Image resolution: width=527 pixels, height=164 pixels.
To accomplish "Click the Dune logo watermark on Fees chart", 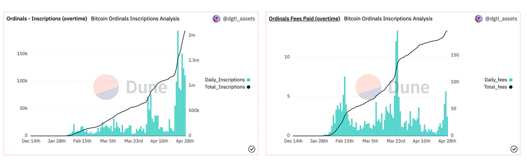I will tap(368, 87).
